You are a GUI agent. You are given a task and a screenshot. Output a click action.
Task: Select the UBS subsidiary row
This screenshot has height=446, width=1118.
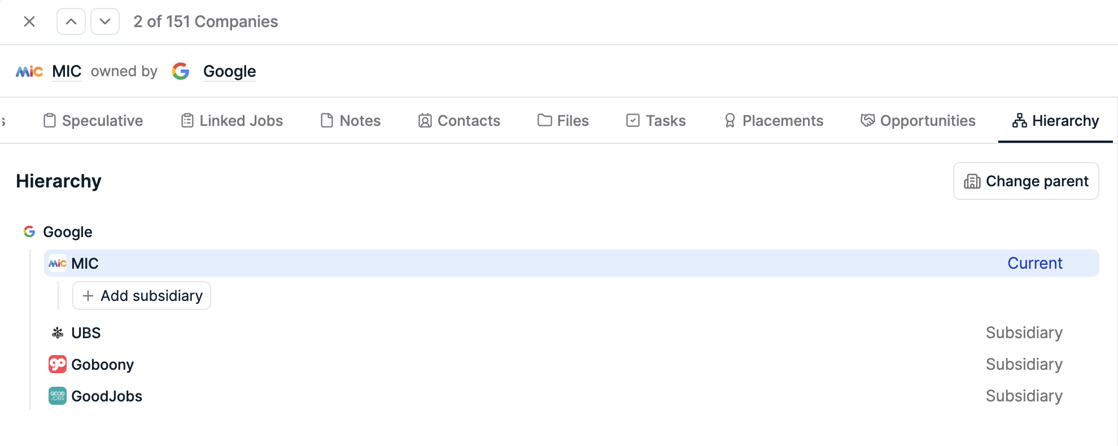pyautogui.click(x=571, y=333)
